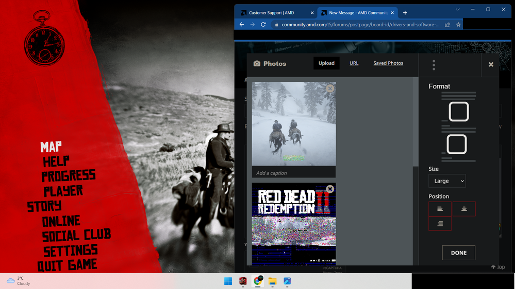Choose upper inline image format layout
The width and height of the screenshot is (515, 289).
[458, 112]
